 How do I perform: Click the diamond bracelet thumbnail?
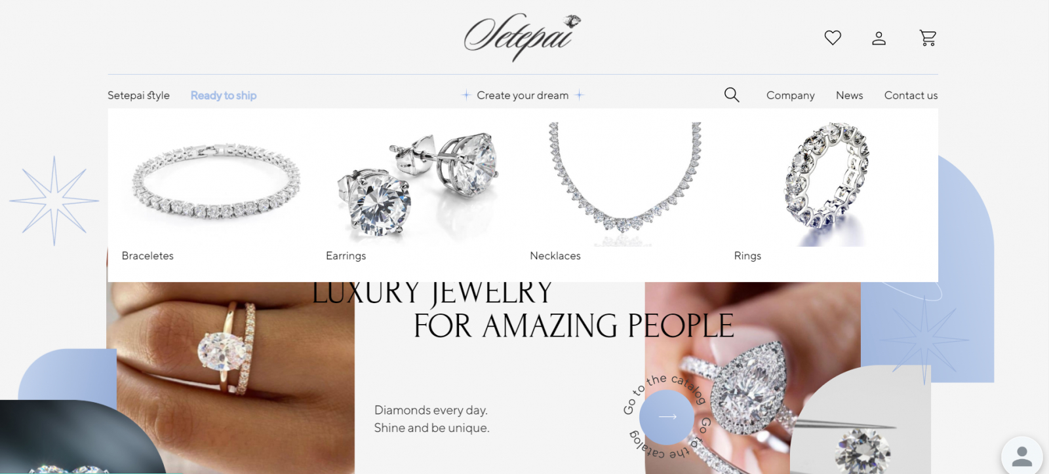tap(216, 182)
